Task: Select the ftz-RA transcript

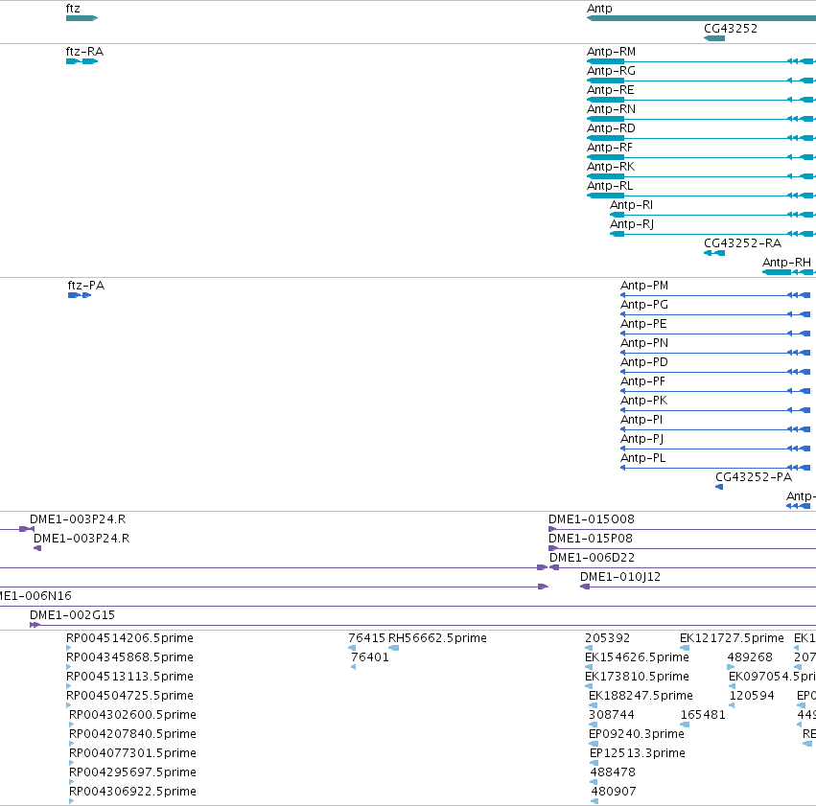Action: pos(82,61)
